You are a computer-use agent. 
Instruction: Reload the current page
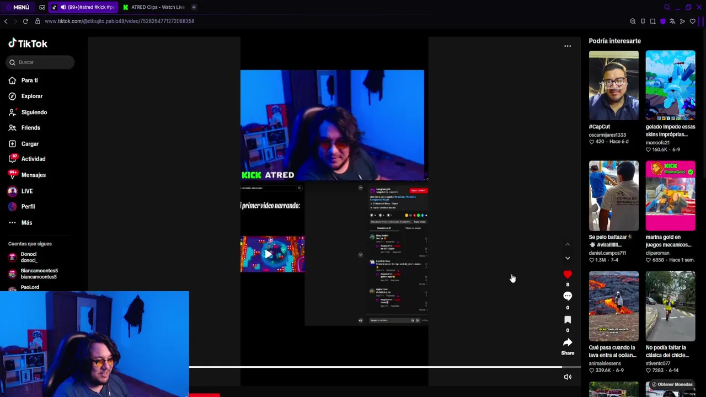[x=25, y=21]
